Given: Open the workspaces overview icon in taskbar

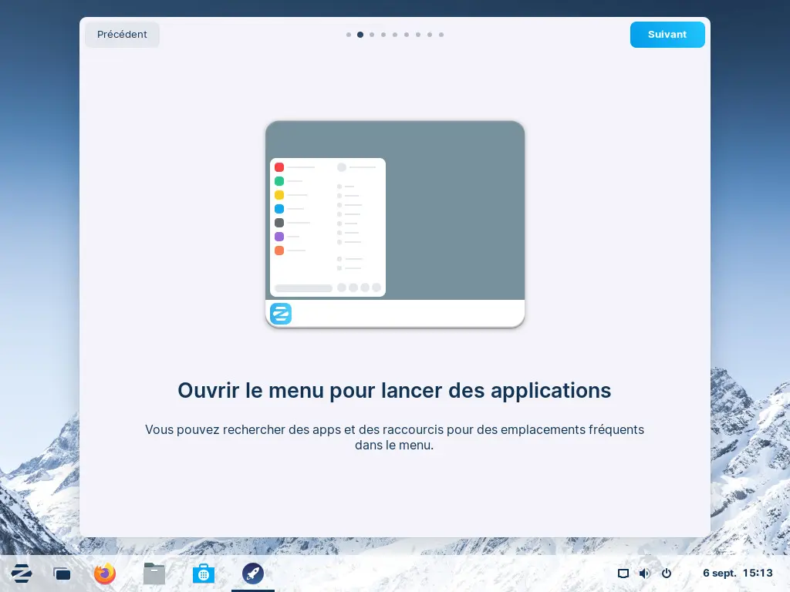Looking at the screenshot, I should (62, 573).
